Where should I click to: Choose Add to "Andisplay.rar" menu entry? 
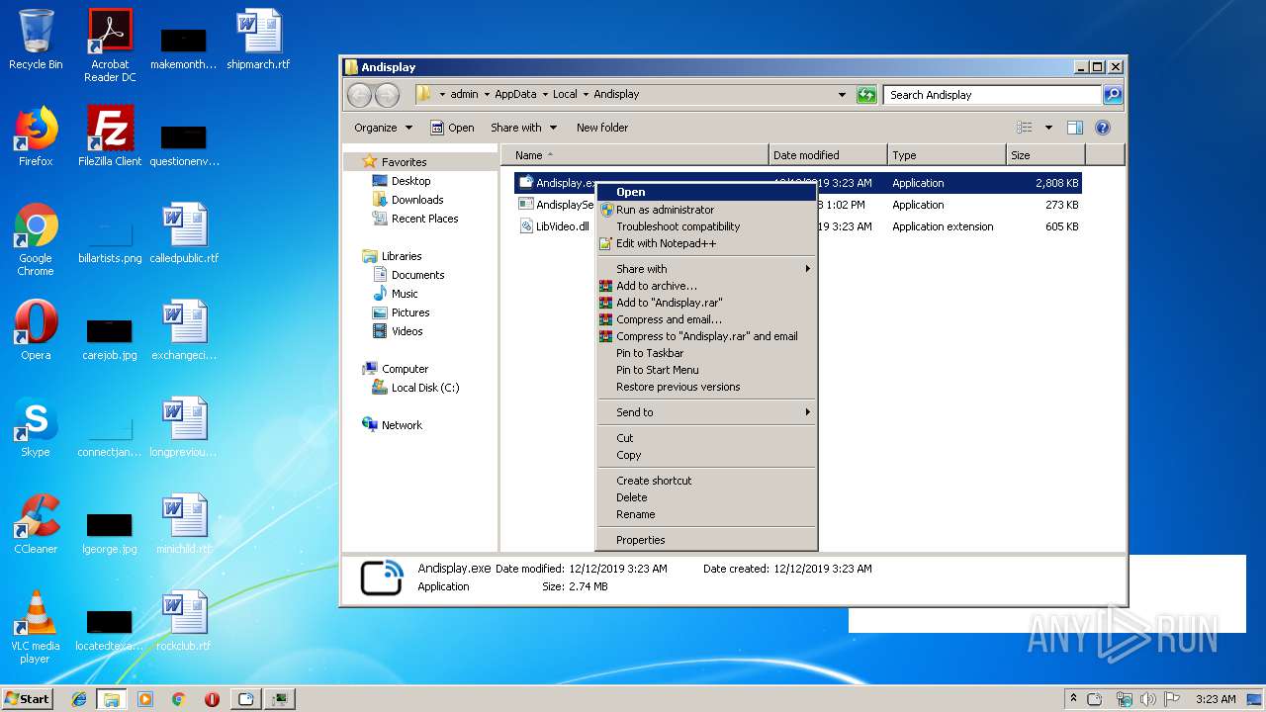(669, 303)
